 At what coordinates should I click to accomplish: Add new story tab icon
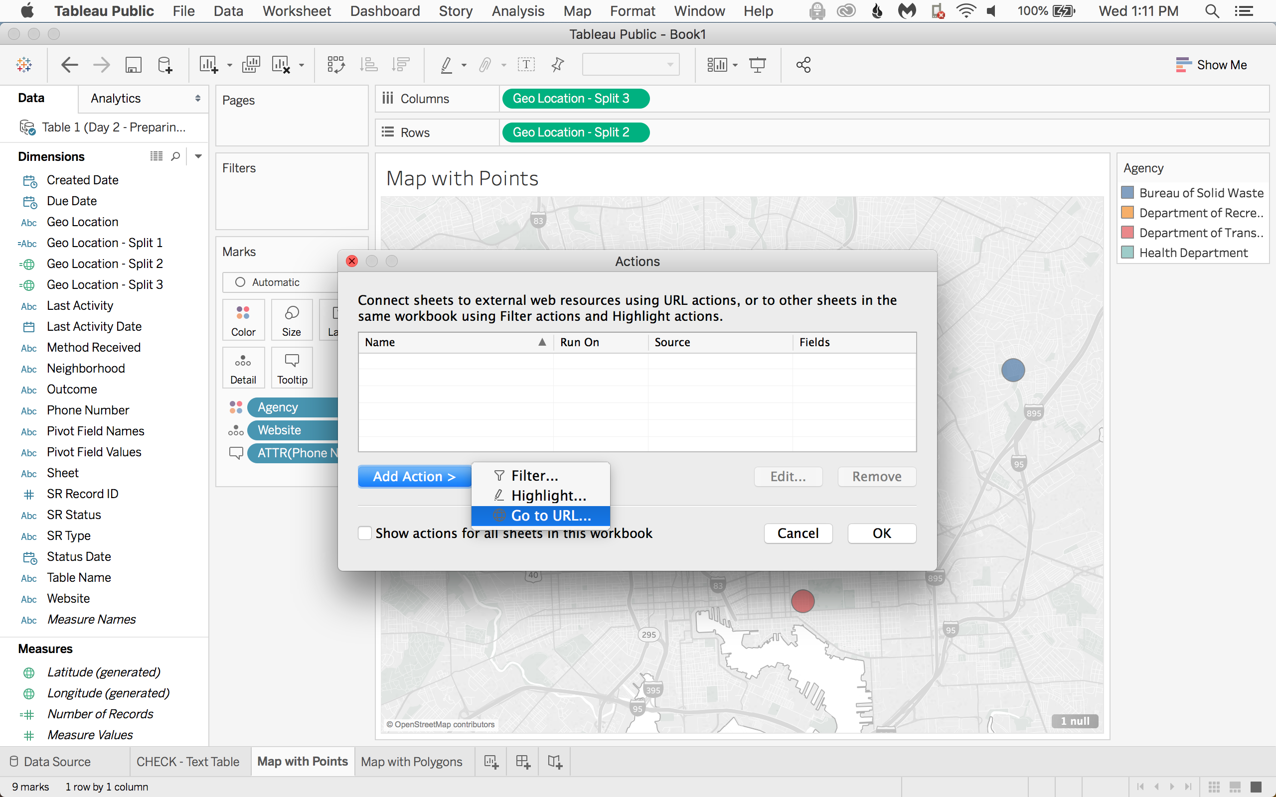(555, 762)
